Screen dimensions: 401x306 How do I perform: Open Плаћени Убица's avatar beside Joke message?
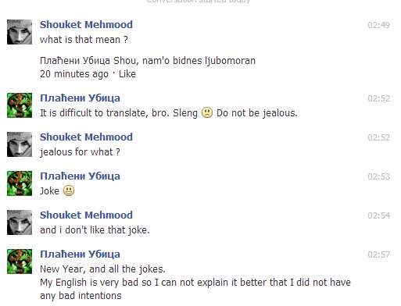pyautogui.click(x=20, y=183)
